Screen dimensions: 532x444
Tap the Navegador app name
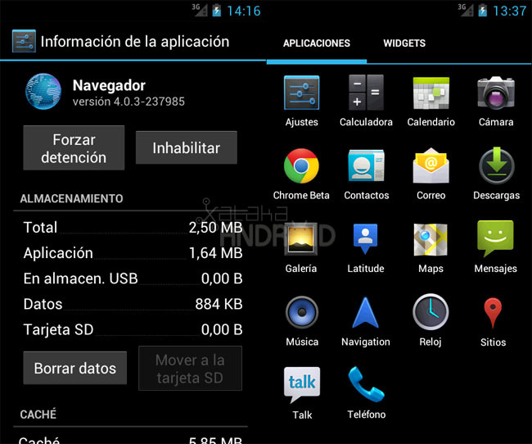pos(109,86)
